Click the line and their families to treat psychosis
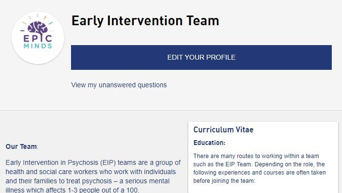342x193 pixels. (88, 181)
